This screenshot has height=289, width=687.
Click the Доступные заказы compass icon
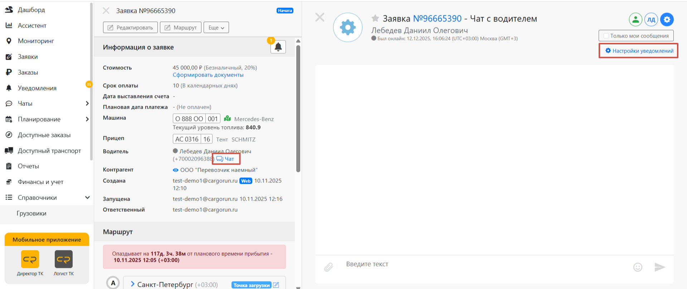point(9,135)
